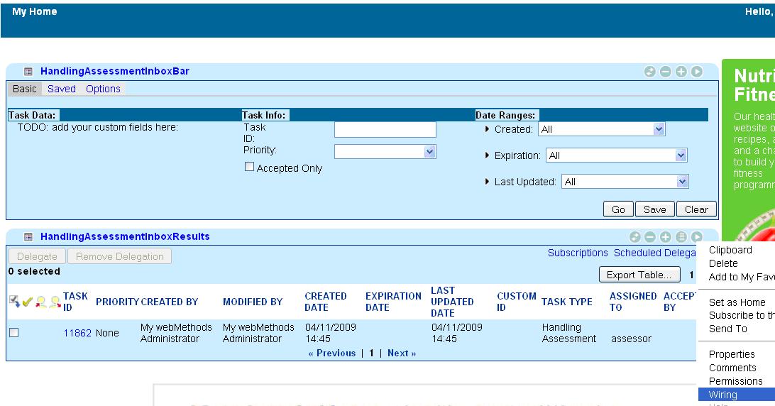Sort by the Task Type column header
The image size is (775, 406).
tap(567, 302)
